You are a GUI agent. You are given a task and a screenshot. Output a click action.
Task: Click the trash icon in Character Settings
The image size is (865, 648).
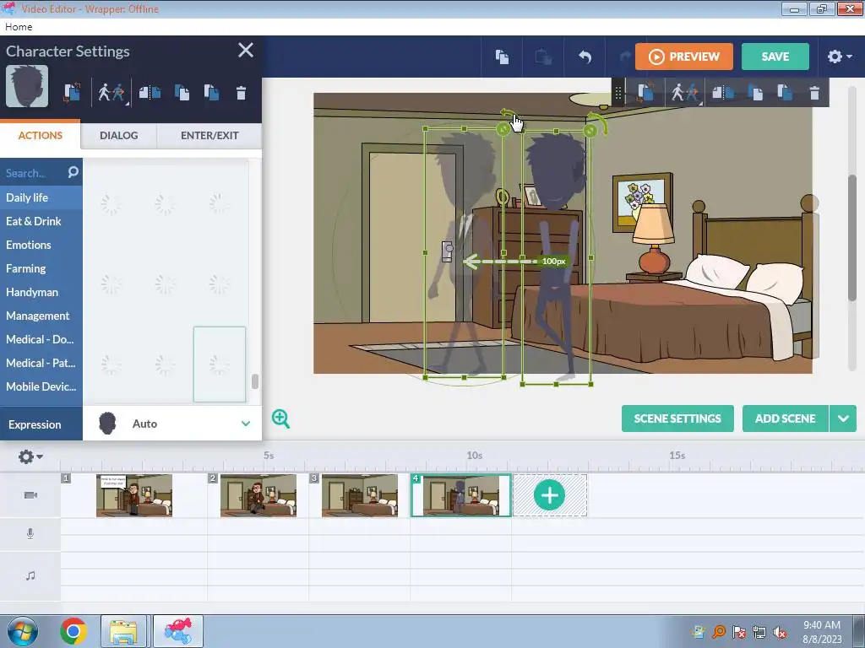point(241,93)
